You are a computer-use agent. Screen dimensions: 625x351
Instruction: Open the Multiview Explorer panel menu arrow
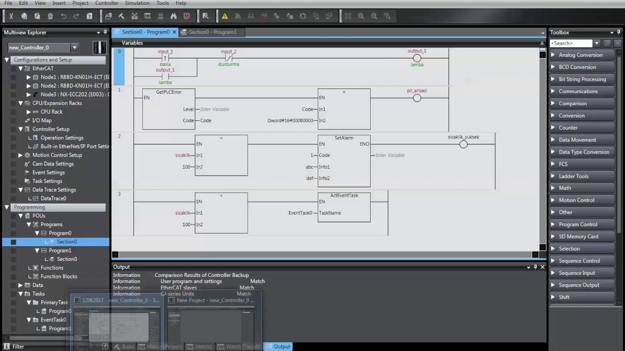[x=98, y=32]
